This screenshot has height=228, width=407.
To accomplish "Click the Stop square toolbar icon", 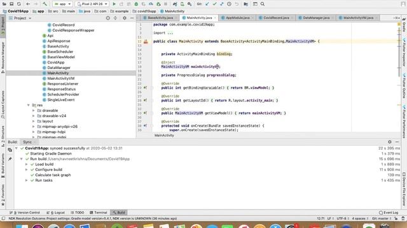I will 165,4.
